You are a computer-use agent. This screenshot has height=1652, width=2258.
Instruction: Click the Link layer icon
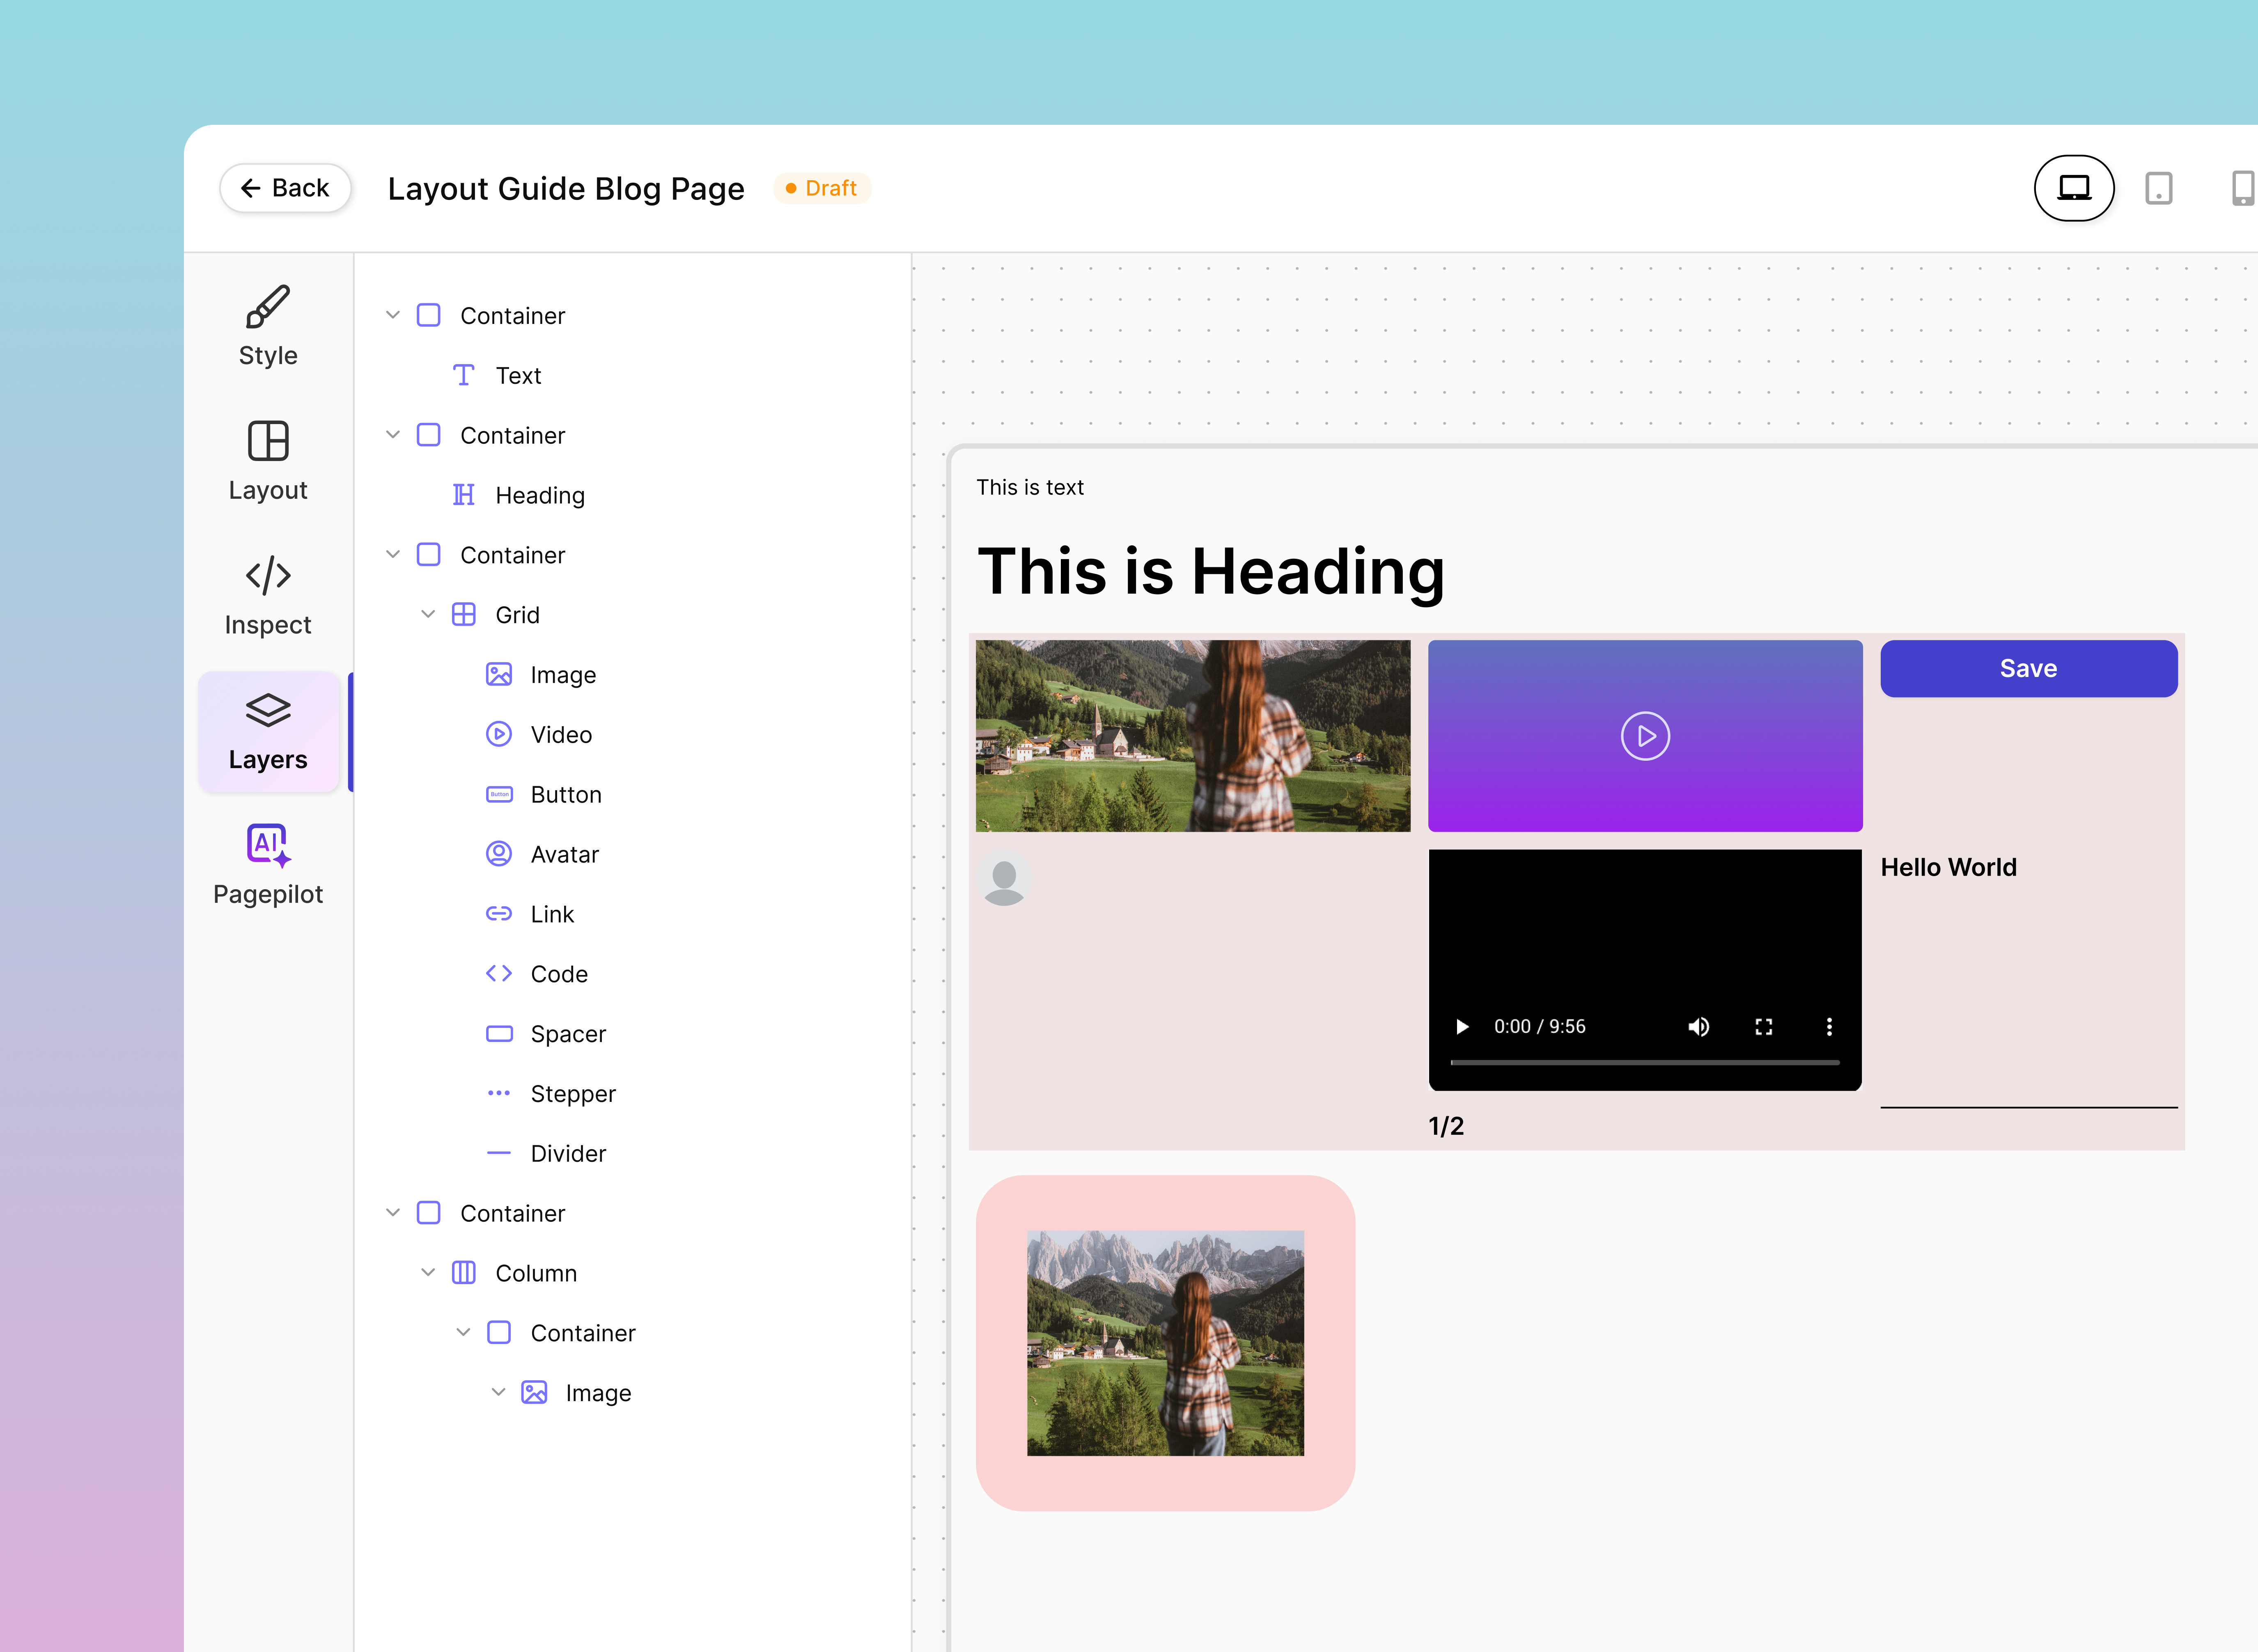(x=499, y=913)
